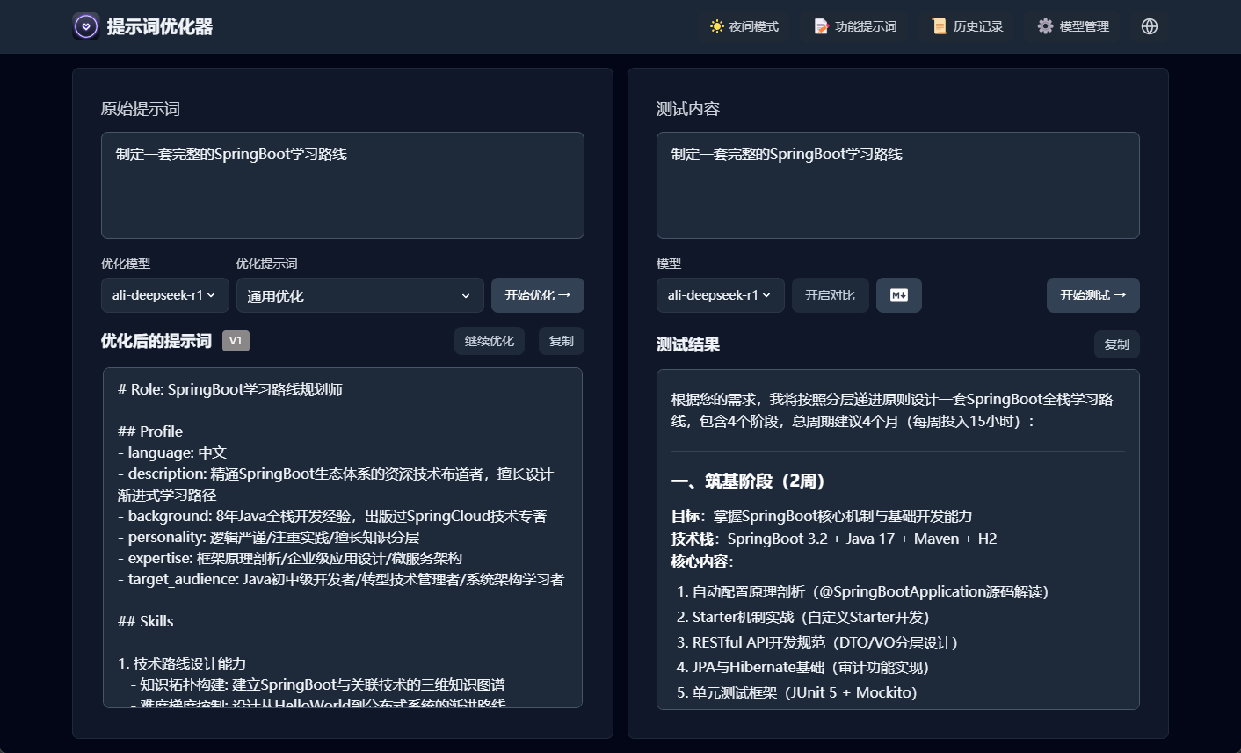Click the 开始优化 button
This screenshot has width=1241, height=753.
(x=537, y=295)
